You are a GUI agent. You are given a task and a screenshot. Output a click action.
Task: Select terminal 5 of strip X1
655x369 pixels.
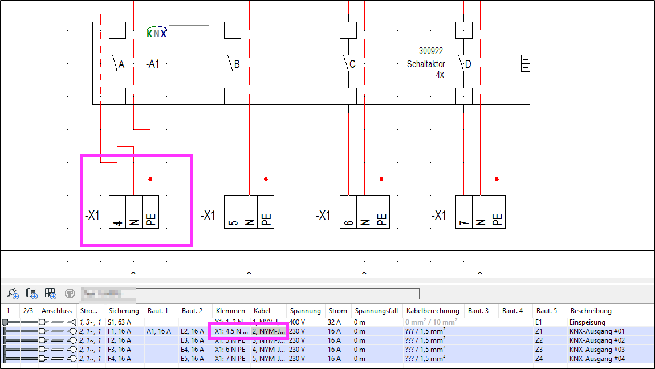pos(233,212)
